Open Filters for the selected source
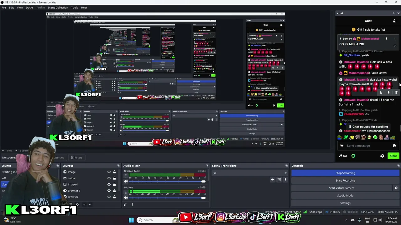 tap(76, 157)
